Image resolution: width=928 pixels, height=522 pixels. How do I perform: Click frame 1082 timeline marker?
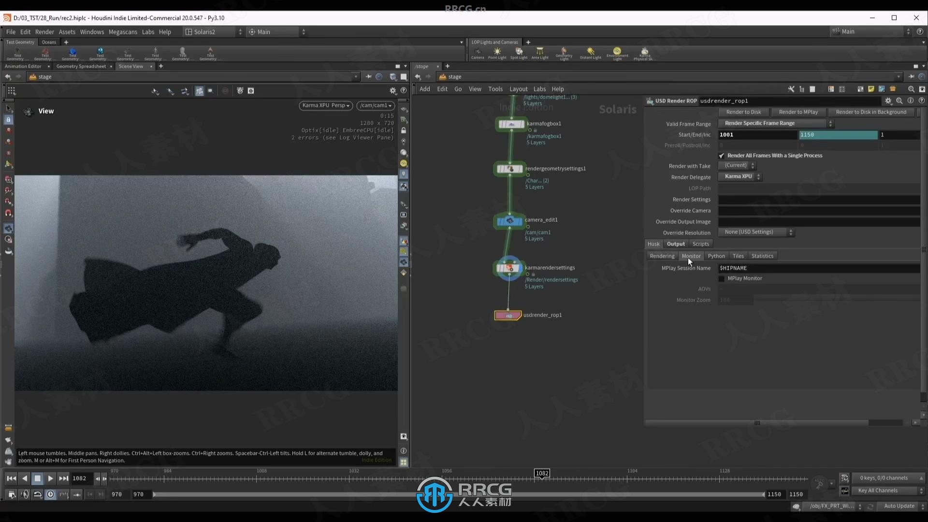[542, 474]
